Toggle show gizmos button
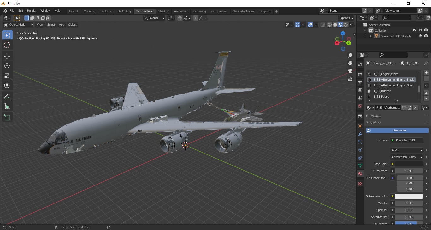 tap(298, 25)
